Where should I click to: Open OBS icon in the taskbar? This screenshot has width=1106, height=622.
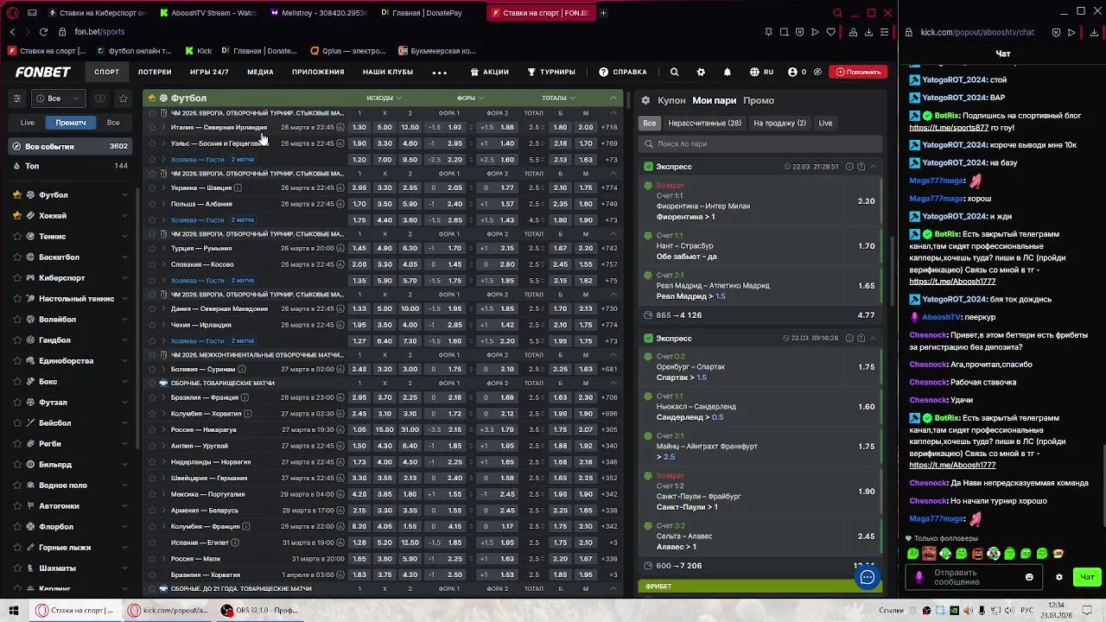(227, 610)
